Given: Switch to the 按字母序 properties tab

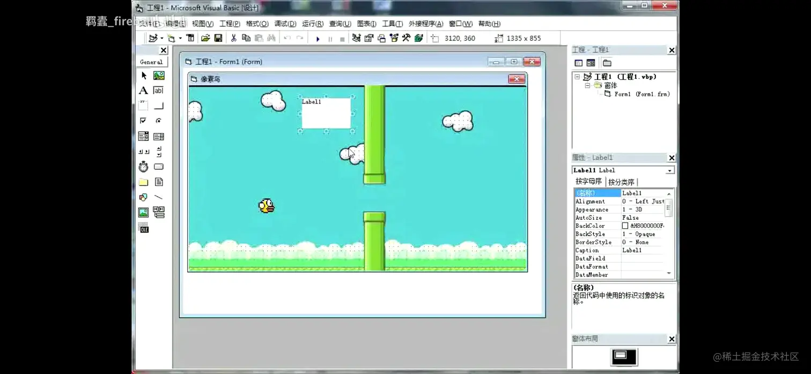Looking at the screenshot, I should point(589,182).
